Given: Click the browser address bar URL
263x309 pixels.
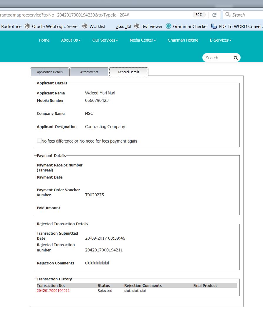Looking at the screenshot, I should tap(64, 15).
